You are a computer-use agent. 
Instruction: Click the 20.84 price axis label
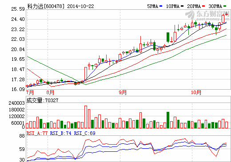coord(18,49)
